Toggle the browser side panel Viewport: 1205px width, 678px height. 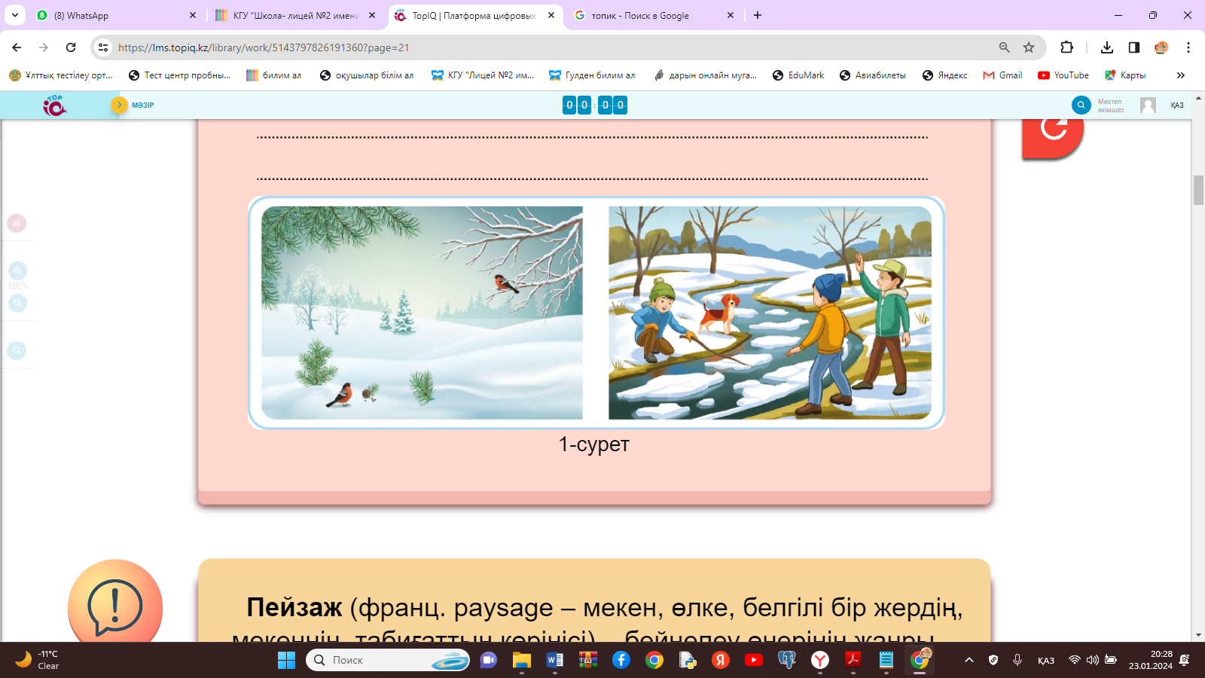[x=1134, y=47]
